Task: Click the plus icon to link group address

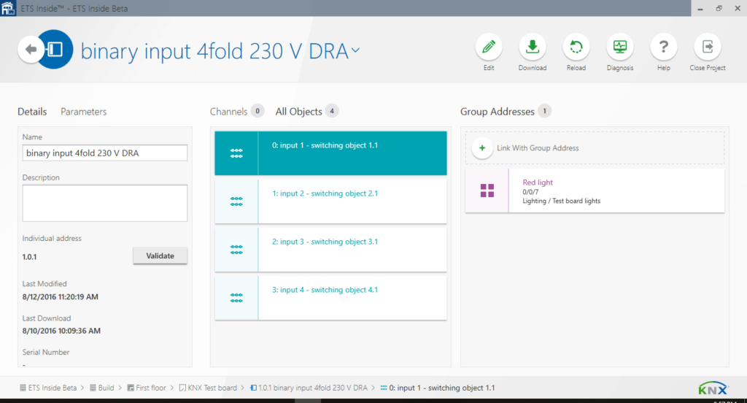Action: point(482,148)
